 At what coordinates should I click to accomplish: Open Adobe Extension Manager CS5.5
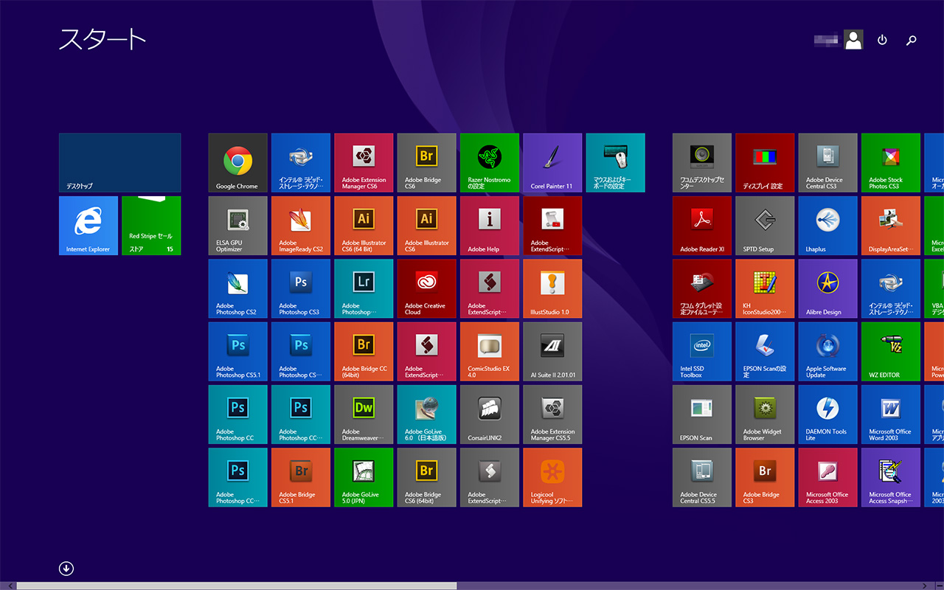552,414
